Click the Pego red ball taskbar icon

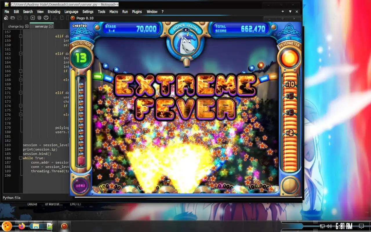(64, 226)
